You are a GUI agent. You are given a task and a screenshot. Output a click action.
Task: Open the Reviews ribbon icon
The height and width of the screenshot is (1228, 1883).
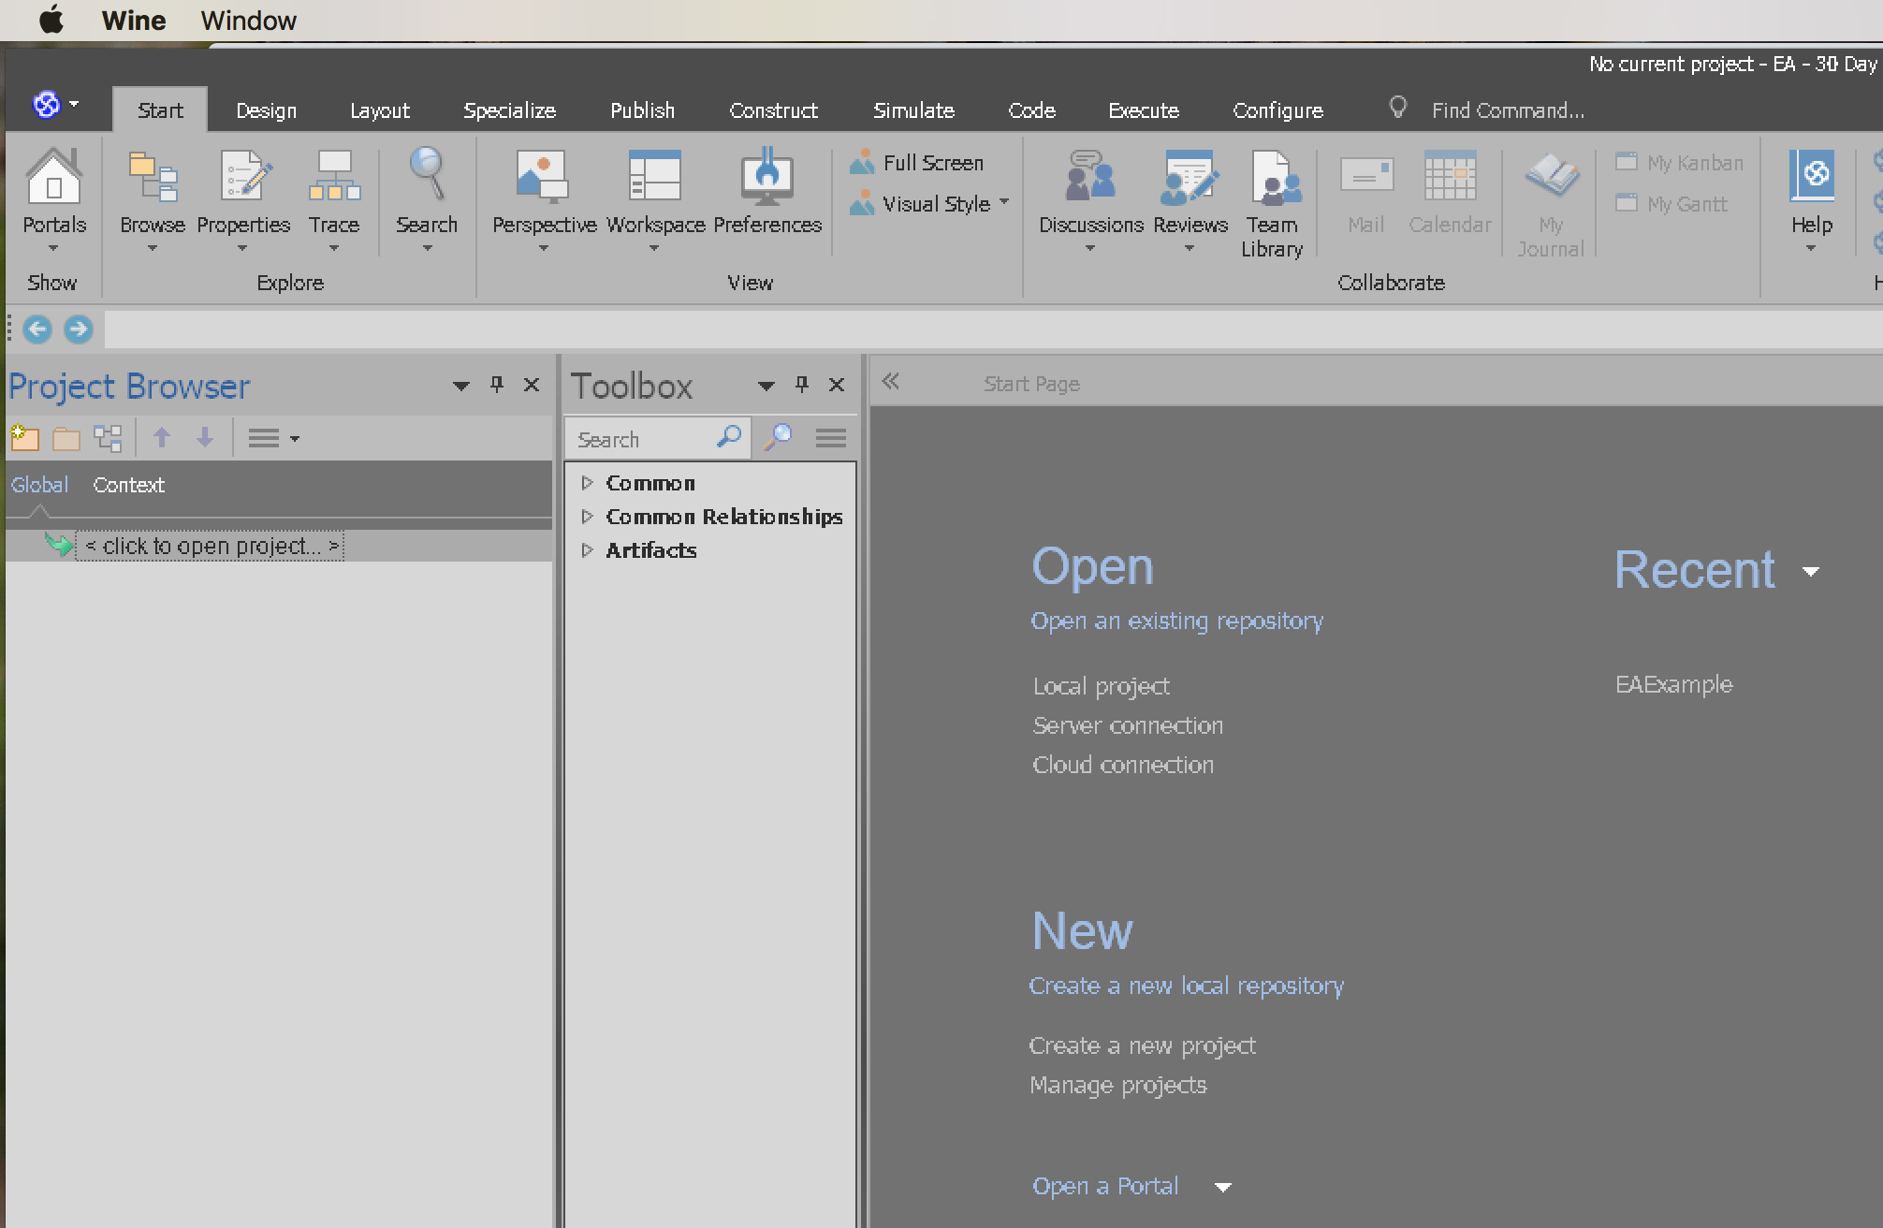click(x=1190, y=198)
